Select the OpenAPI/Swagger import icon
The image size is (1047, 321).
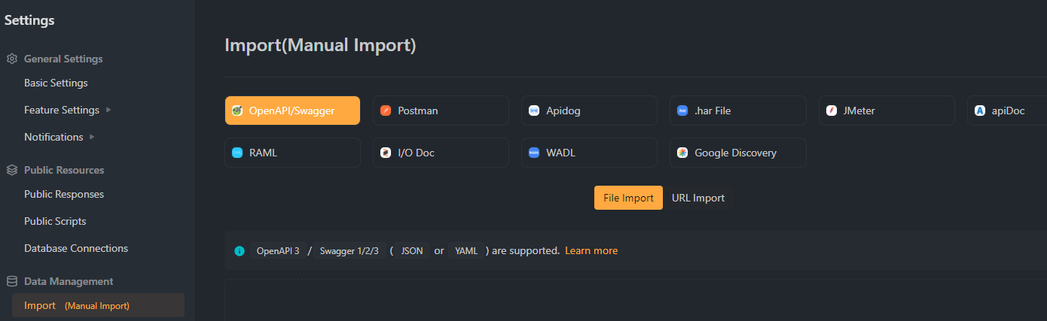[237, 111]
